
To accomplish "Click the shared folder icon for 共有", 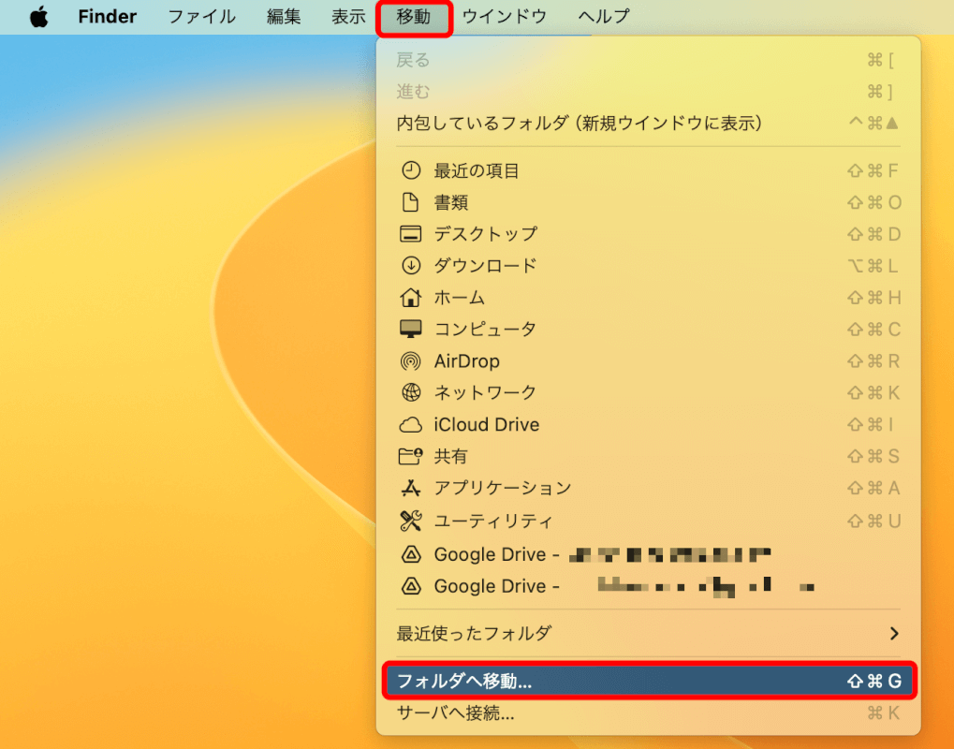I will [x=410, y=457].
